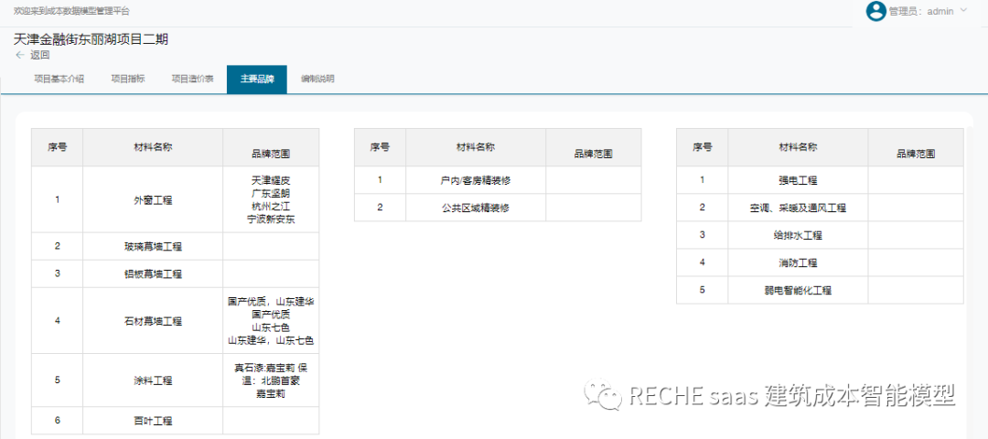988x439 pixels.
Task: Click the 返回 link
Action: (40, 55)
